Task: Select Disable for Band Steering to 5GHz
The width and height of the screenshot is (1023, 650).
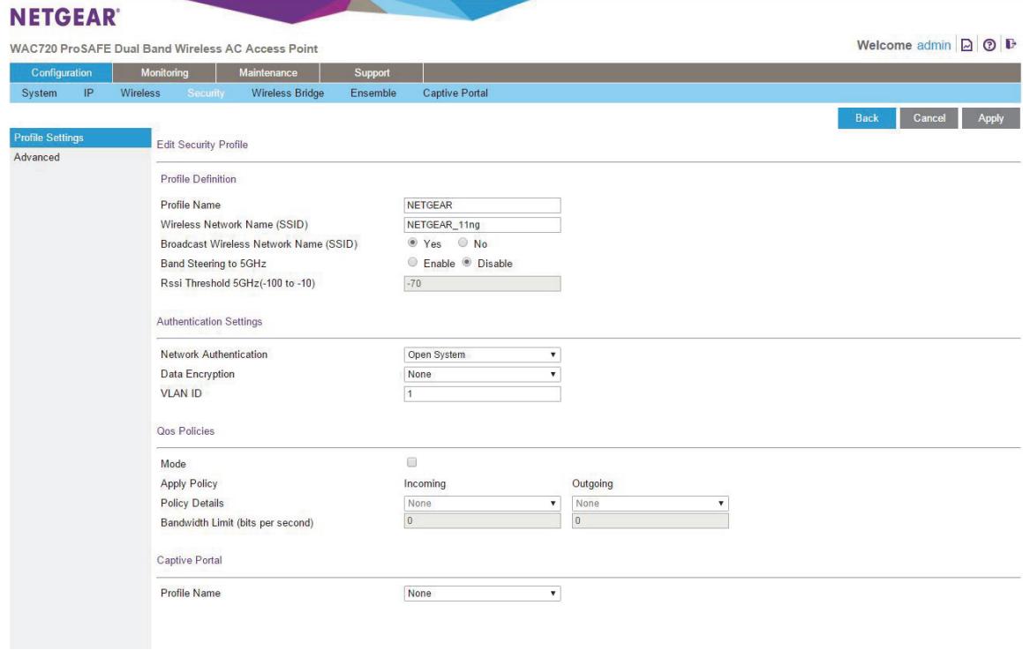Action: (x=466, y=262)
